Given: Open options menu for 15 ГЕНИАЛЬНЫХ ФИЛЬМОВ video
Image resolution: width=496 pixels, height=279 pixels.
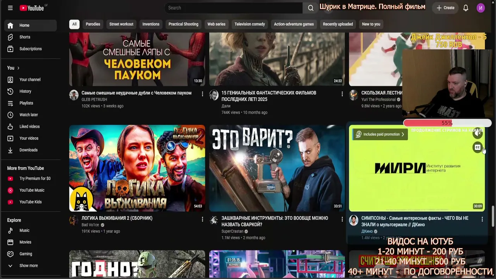Looking at the screenshot, I should point(342,94).
